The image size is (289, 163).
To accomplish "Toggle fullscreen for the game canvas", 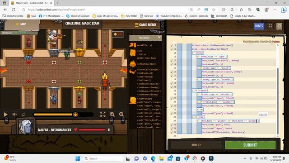I will click(103, 115).
